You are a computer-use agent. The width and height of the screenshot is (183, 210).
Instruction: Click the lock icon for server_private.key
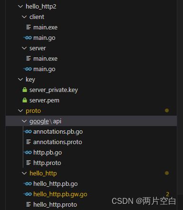[x=25, y=90]
